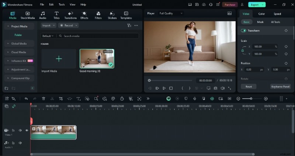Open the Filters tab

point(98,15)
